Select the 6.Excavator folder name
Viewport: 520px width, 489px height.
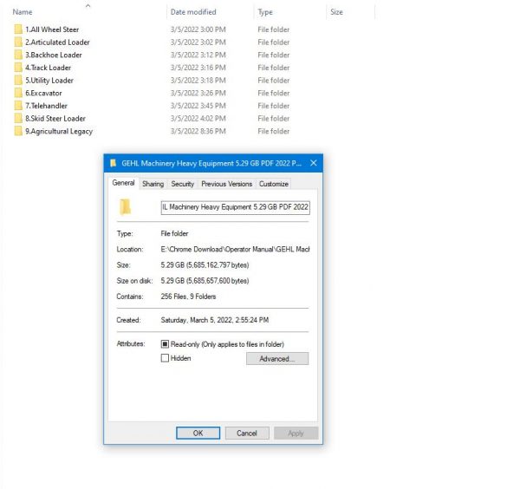click(x=43, y=93)
